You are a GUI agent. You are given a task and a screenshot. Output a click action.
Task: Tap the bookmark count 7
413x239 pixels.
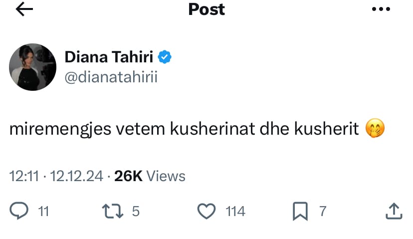[322, 212]
